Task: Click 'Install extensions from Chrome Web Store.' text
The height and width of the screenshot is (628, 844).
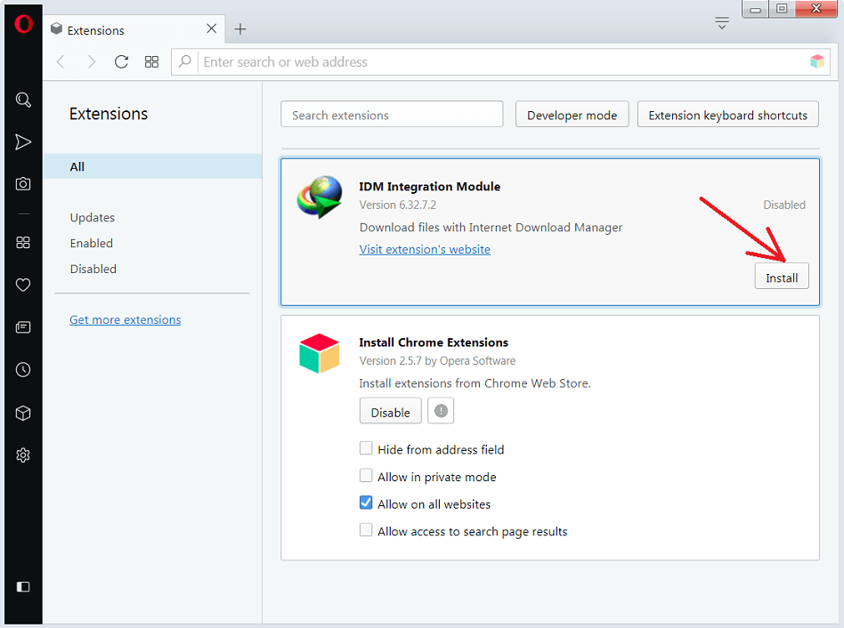Action: tap(475, 383)
